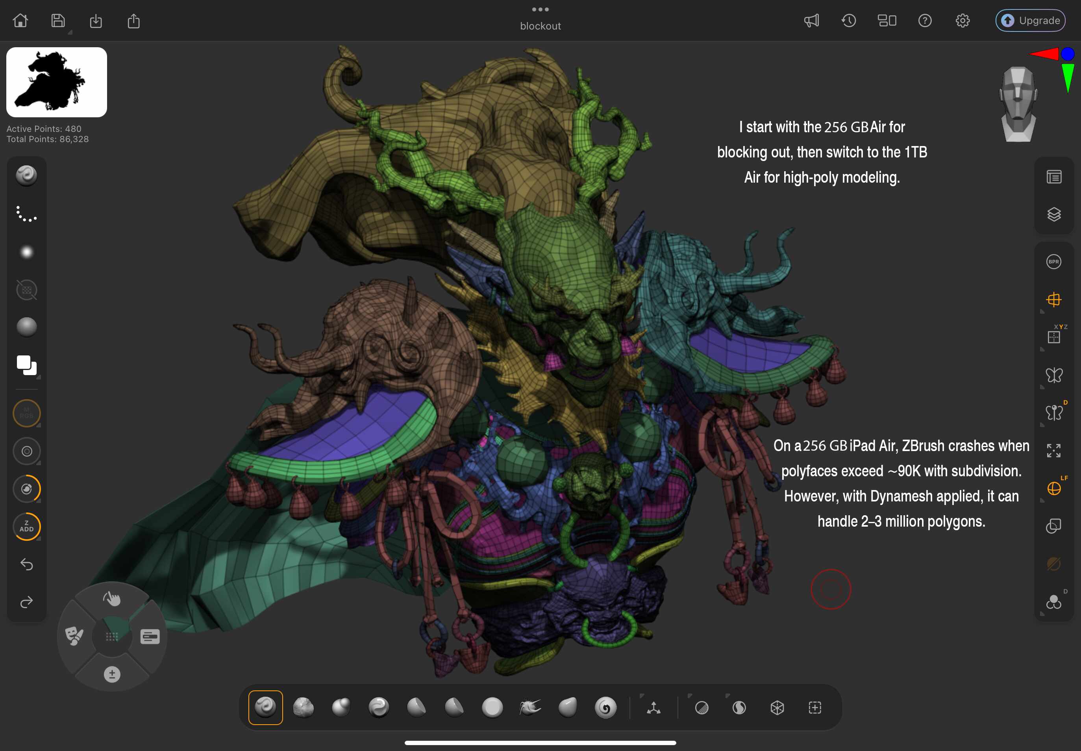The height and width of the screenshot is (751, 1081).
Task: Toggle the Zadd mode button
Action: [x=27, y=526]
